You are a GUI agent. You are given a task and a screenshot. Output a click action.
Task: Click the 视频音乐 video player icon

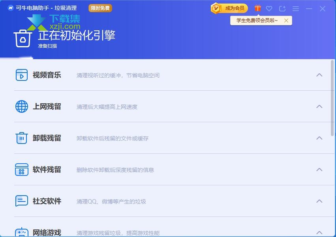22,75
